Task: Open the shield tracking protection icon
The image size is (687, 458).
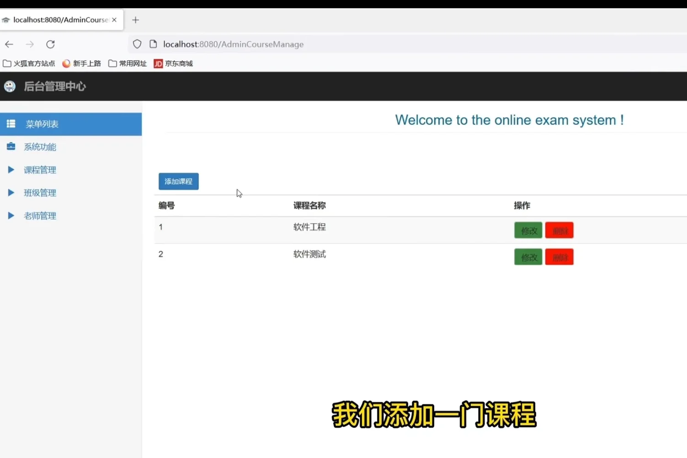Action: click(137, 44)
